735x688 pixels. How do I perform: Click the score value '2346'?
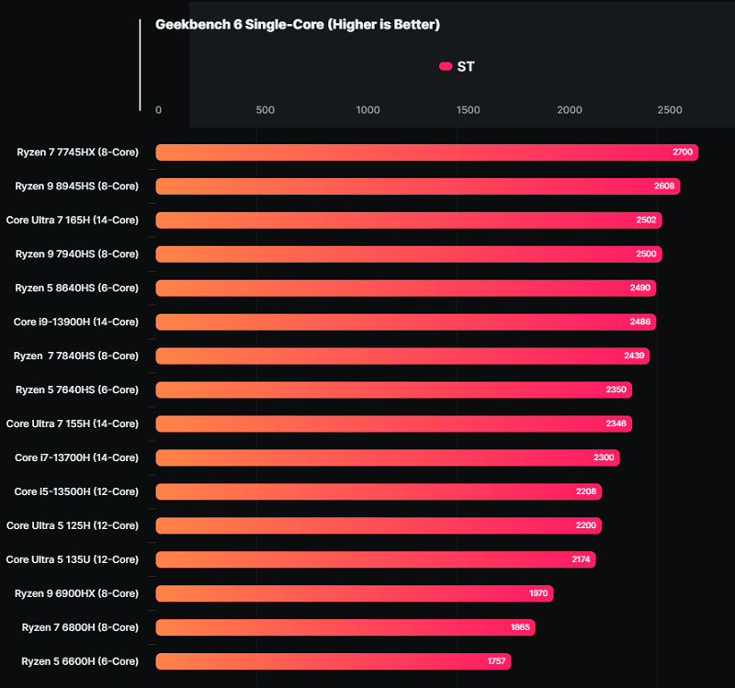(616, 423)
